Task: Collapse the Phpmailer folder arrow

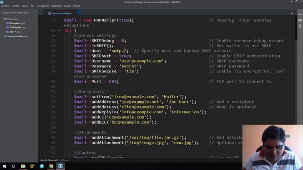Action: (3, 19)
